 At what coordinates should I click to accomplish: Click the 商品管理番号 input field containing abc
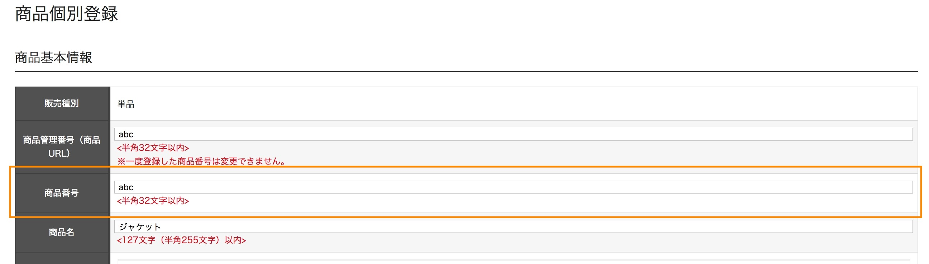click(513, 135)
